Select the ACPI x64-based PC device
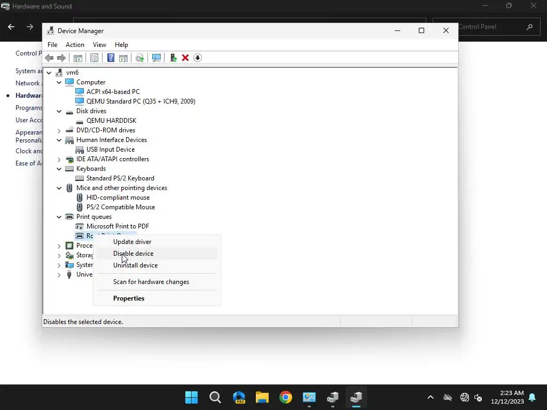The width and height of the screenshot is (547, 410). click(113, 92)
